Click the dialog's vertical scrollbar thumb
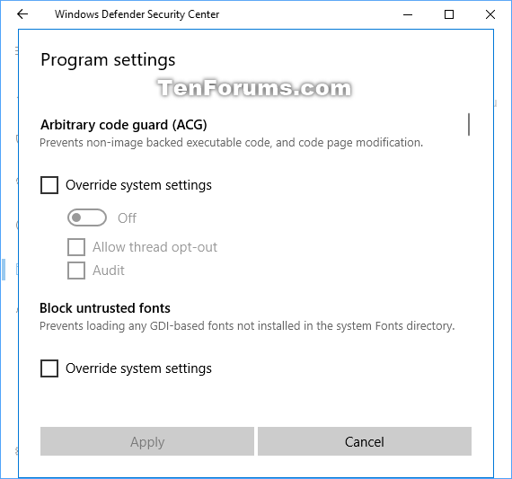Screen dimensions: 512x479 (469, 125)
